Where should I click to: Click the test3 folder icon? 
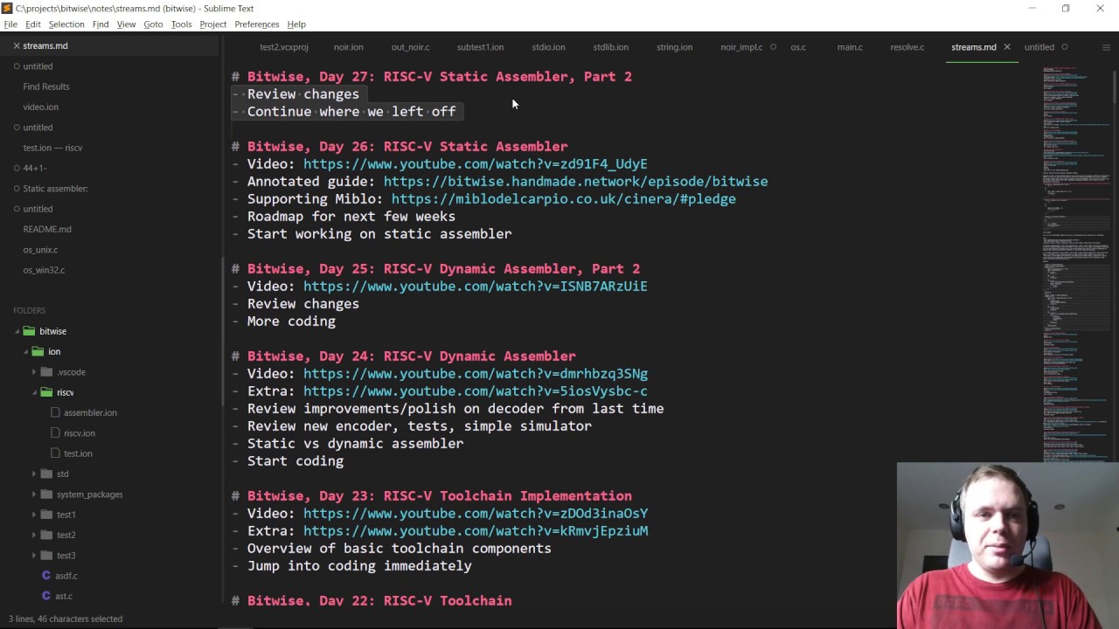tap(46, 556)
